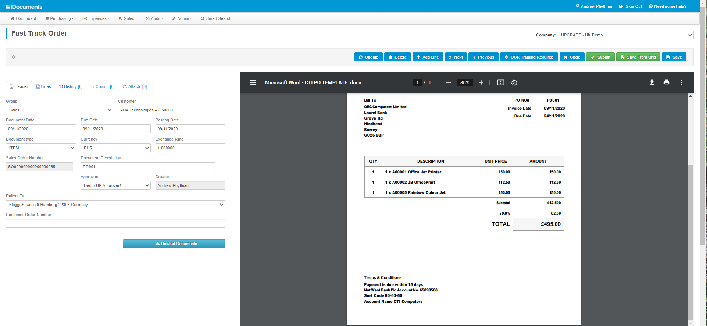The image size is (707, 326).
Task: Open the Audit menu
Action: (154, 18)
